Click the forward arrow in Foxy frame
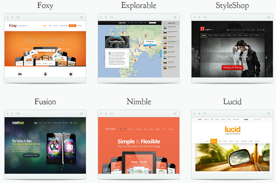Image resolution: width=276 pixels, height=183 pixels. tap(12, 17)
